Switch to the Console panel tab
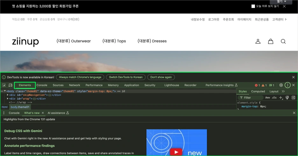The image size is (298, 156). point(42,85)
